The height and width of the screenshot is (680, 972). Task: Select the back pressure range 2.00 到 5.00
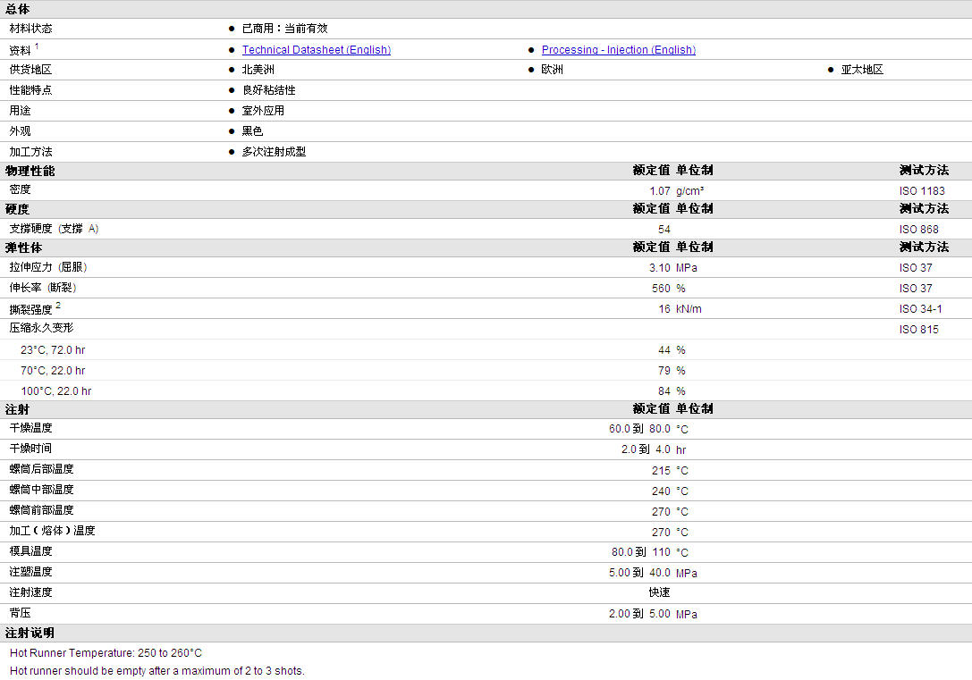pyautogui.click(x=639, y=614)
